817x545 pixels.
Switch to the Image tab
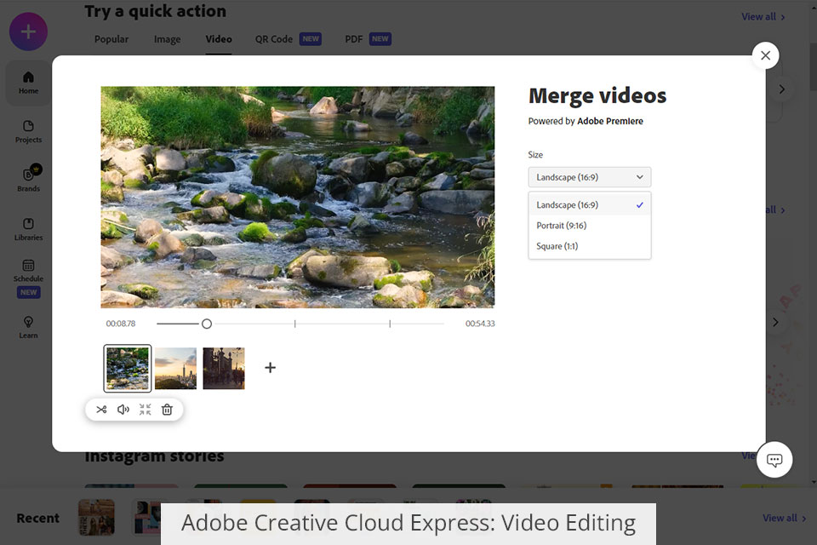pos(168,39)
